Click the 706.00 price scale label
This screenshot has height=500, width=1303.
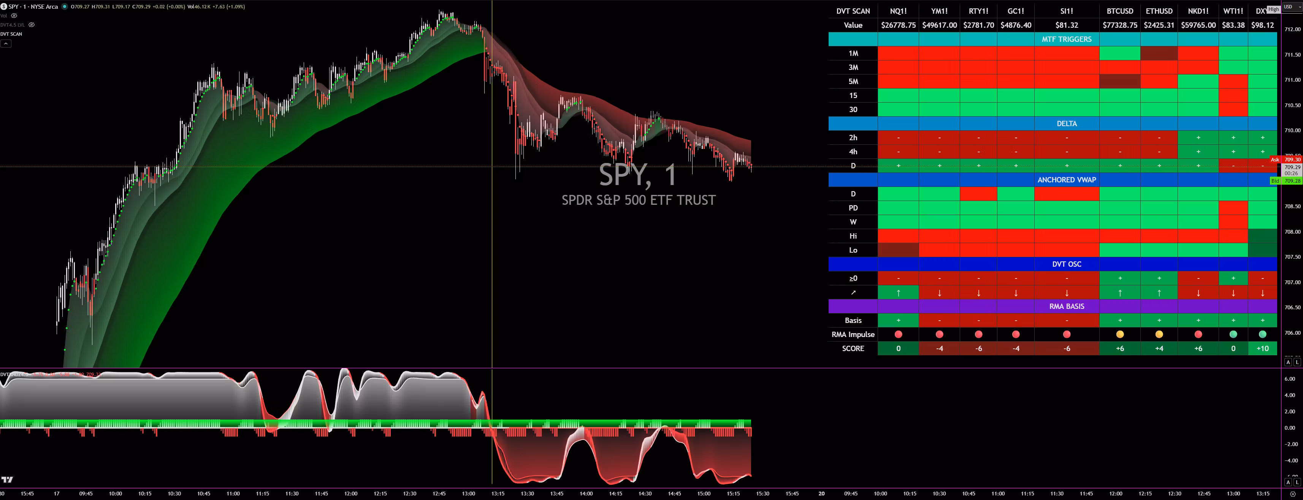[x=1292, y=333]
